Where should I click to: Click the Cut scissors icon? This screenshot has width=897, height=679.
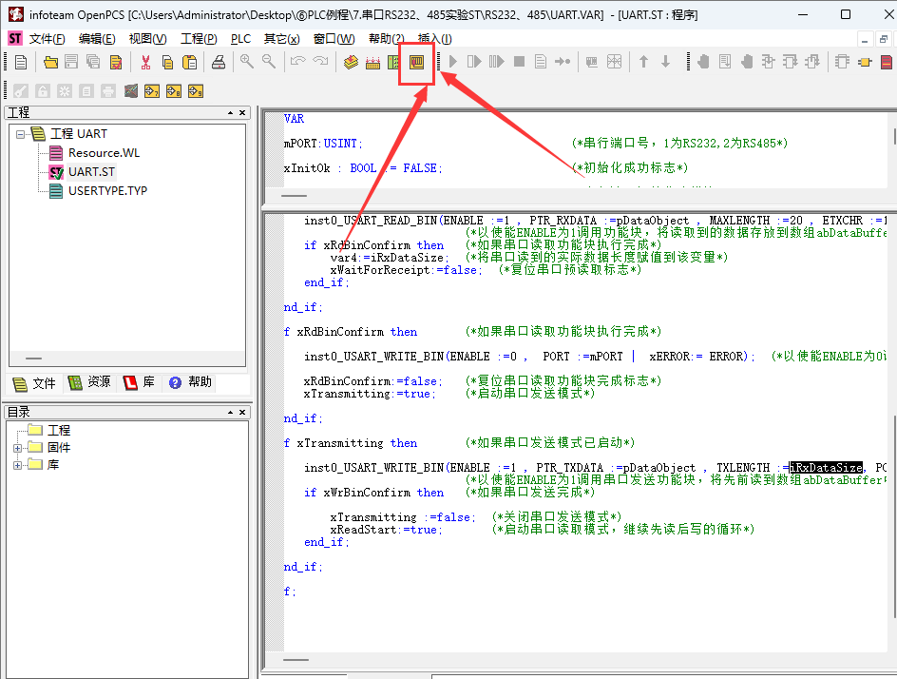145,62
